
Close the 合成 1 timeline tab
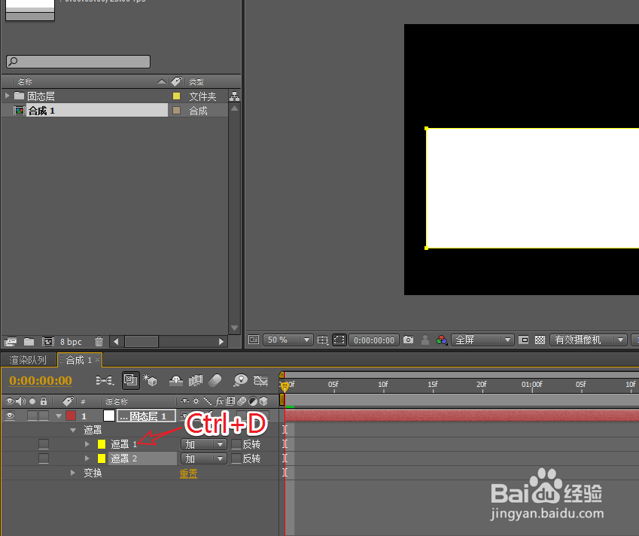pos(97,359)
